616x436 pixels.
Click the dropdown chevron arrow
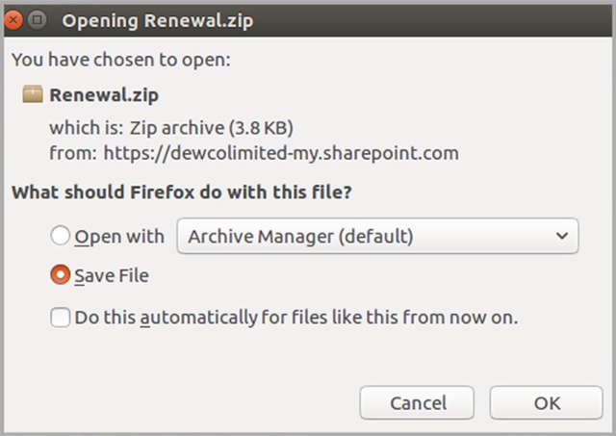[x=562, y=236]
